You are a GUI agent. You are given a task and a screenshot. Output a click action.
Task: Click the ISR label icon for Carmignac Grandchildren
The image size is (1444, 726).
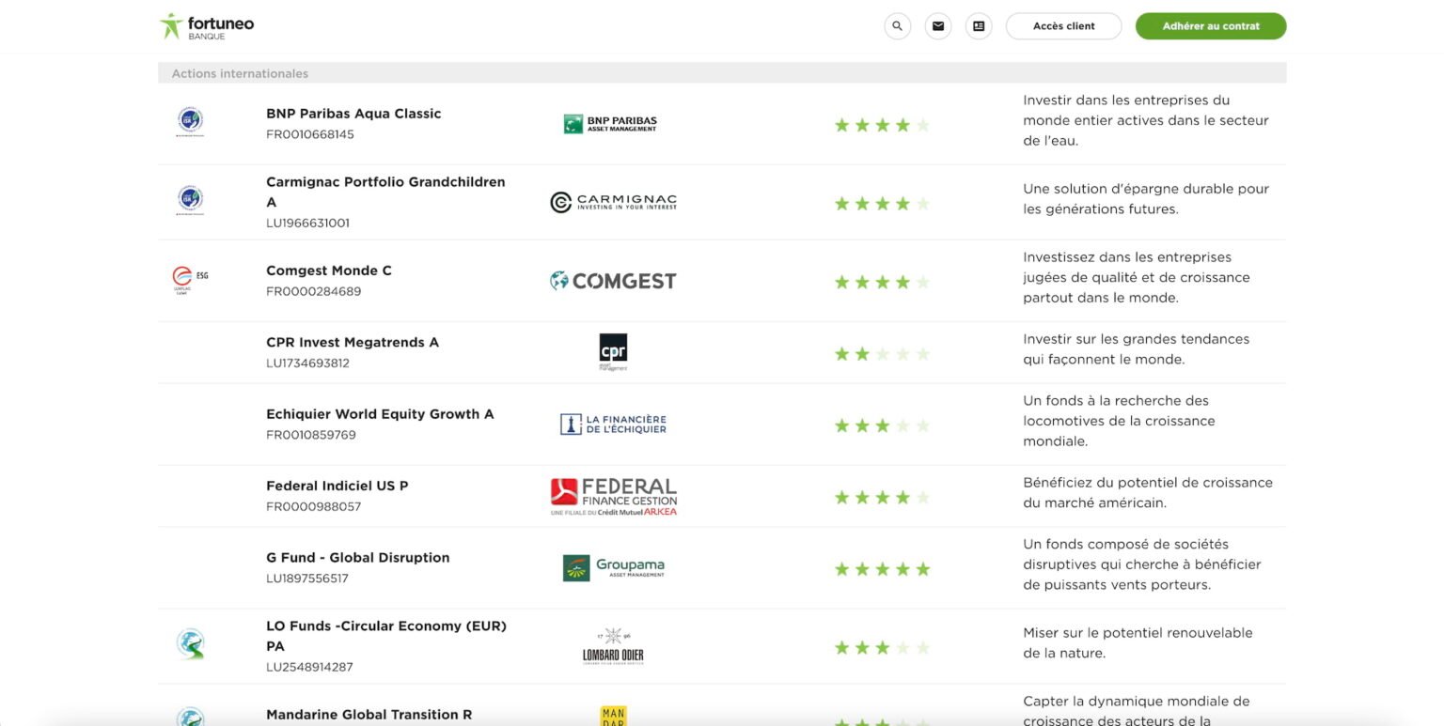pyautogui.click(x=191, y=201)
